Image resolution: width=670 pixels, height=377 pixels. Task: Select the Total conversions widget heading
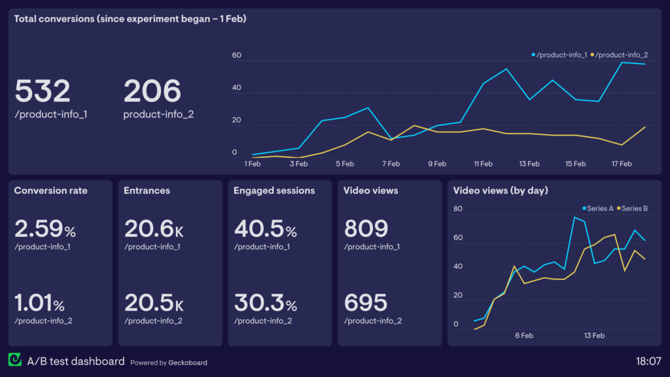(x=130, y=19)
